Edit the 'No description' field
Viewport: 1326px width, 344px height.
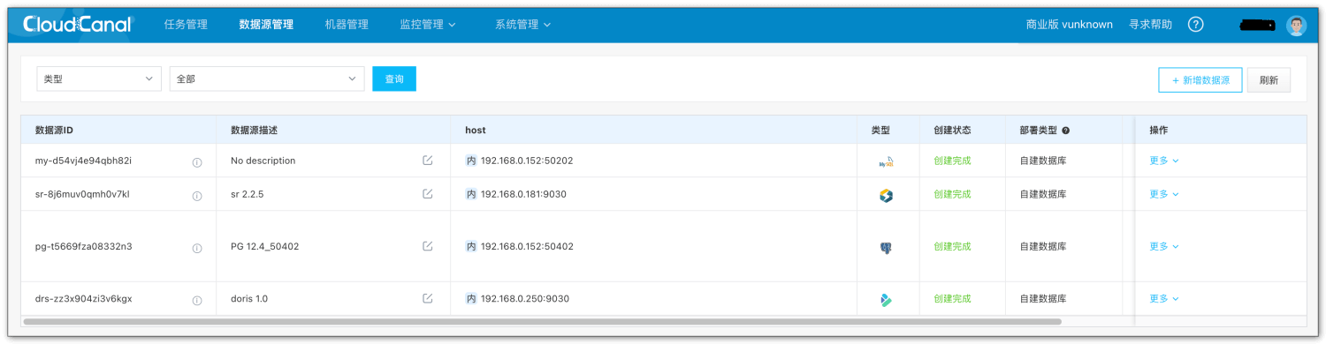coord(428,161)
